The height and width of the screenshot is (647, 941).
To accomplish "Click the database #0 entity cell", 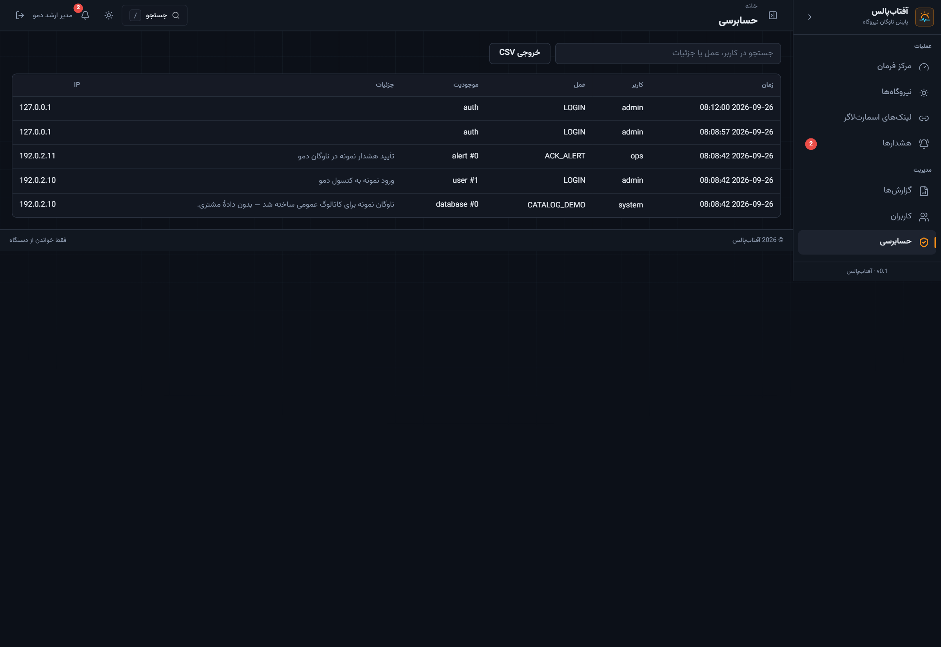I will (x=457, y=204).
